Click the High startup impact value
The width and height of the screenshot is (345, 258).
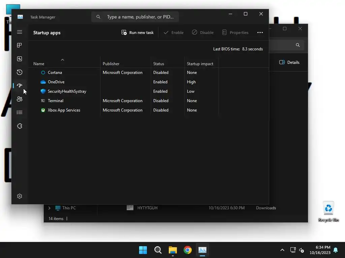click(191, 82)
